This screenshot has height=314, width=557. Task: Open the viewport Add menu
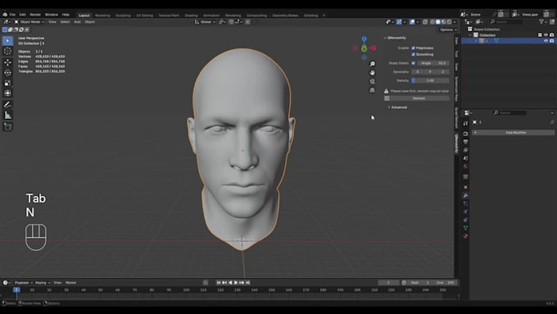pyautogui.click(x=77, y=21)
